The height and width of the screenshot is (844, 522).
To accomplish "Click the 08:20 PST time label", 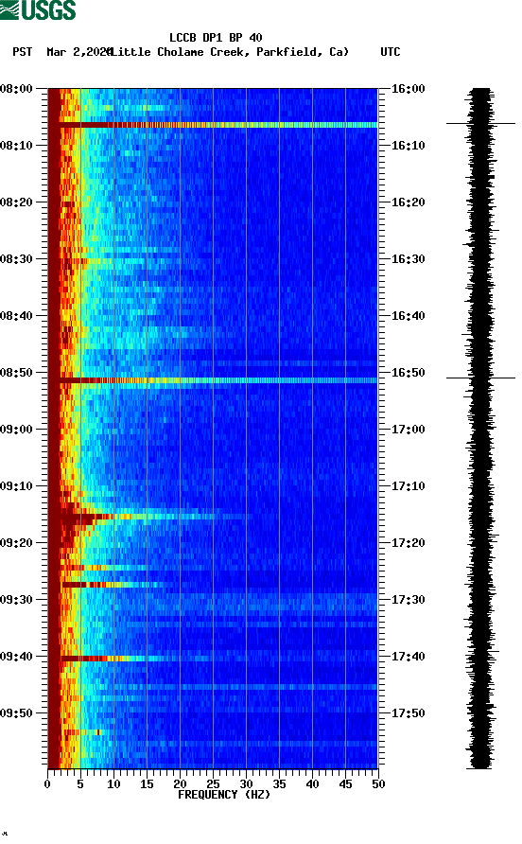I will pos(17,202).
